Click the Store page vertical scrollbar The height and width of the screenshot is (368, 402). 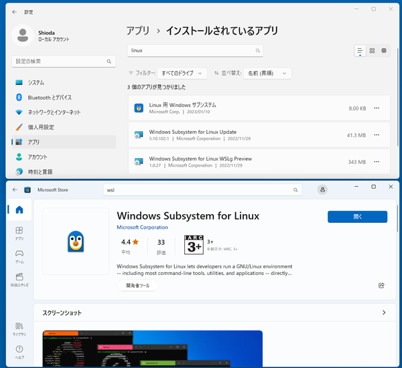[397, 218]
